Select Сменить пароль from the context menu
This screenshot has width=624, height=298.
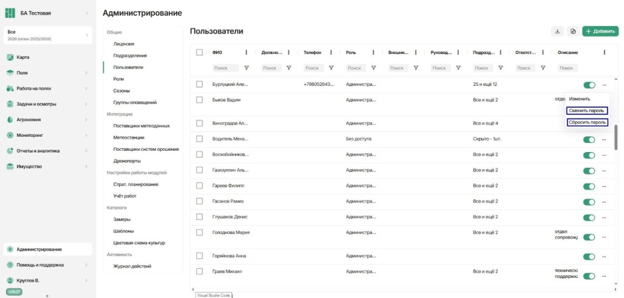pyautogui.click(x=587, y=111)
